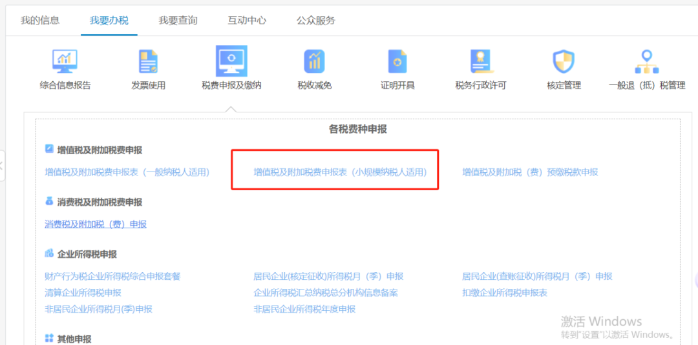Open 企业所得税汇总纳税总分机构信息备案

(325, 293)
